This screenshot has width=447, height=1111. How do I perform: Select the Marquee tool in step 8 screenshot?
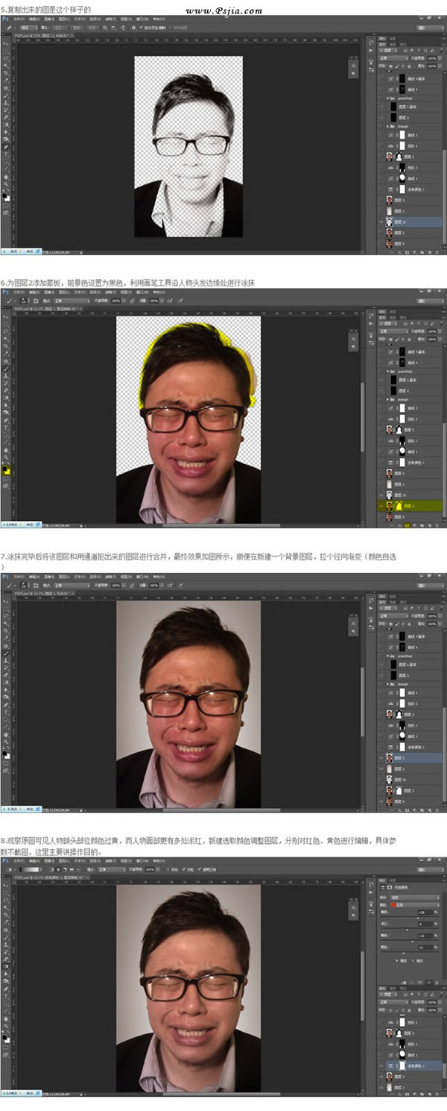point(5,894)
